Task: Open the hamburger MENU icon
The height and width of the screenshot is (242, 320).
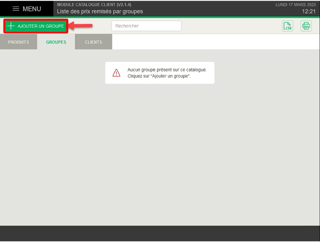Action: coord(16,9)
